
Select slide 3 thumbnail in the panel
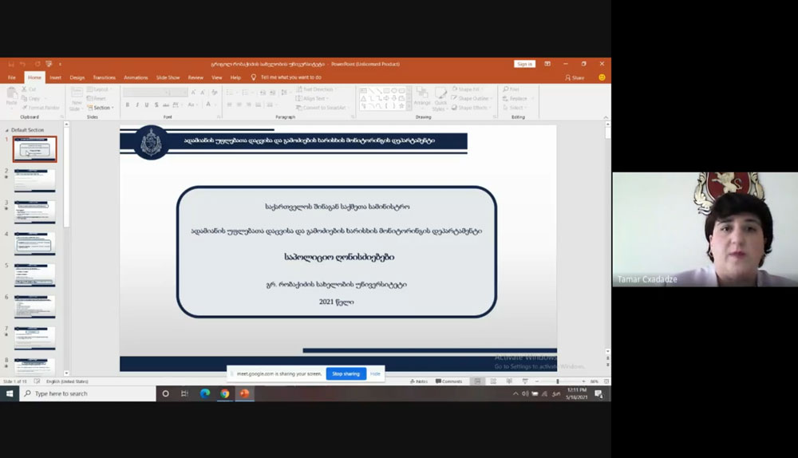[34, 211]
